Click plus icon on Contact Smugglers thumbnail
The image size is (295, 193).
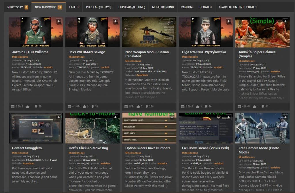tap(58, 117)
